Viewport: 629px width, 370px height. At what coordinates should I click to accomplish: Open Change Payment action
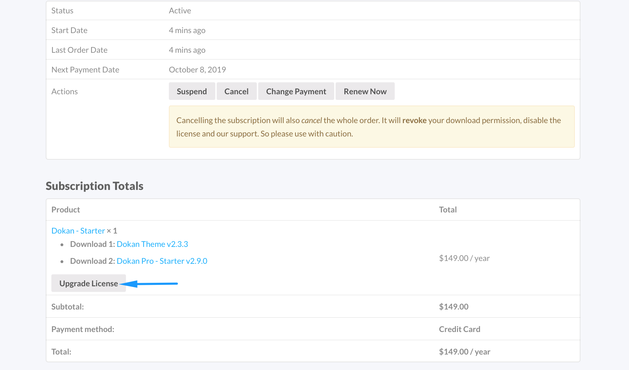[296, 91]
